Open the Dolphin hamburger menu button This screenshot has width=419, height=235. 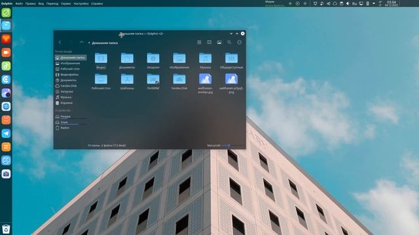pyautogui.click(x=240, y=42)
